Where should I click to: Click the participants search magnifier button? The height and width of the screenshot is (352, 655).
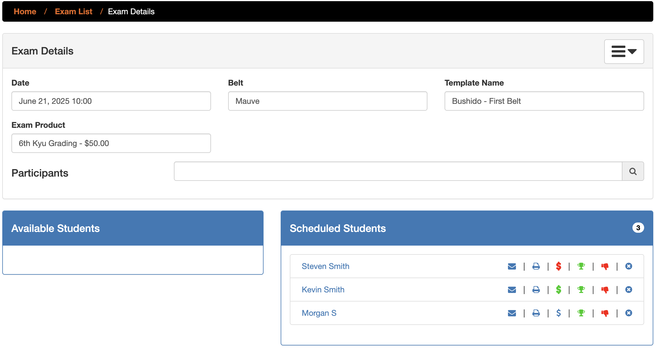[x=633, y=171]
